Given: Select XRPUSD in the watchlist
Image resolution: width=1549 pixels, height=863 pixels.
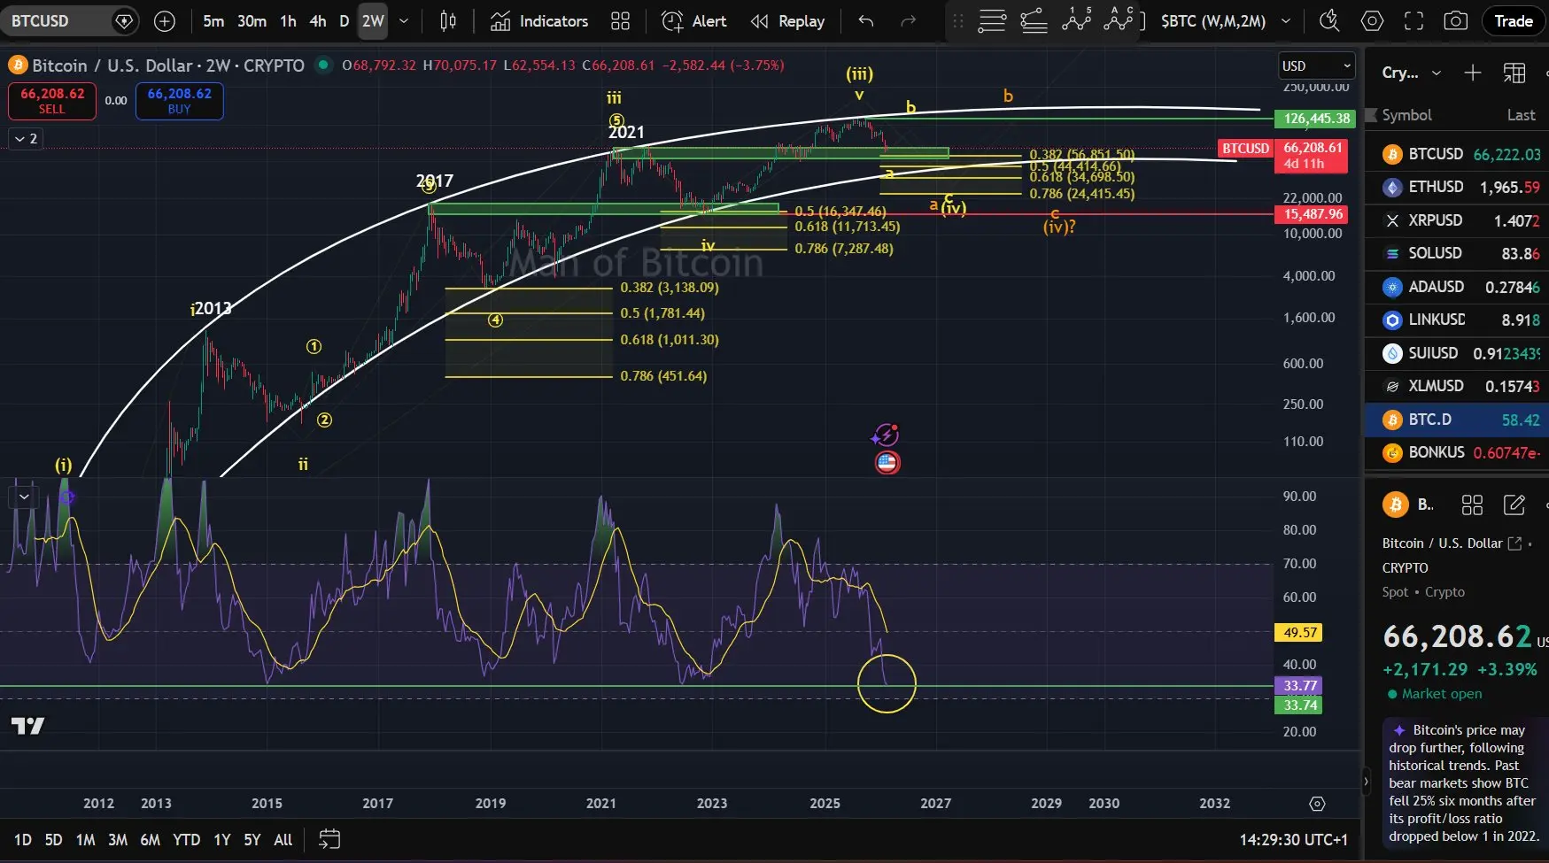Looking at the screenshot, I should click(1457, 220).
